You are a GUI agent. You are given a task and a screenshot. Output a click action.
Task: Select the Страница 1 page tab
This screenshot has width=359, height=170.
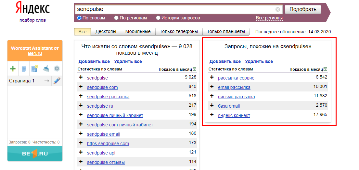pos(22,81)
